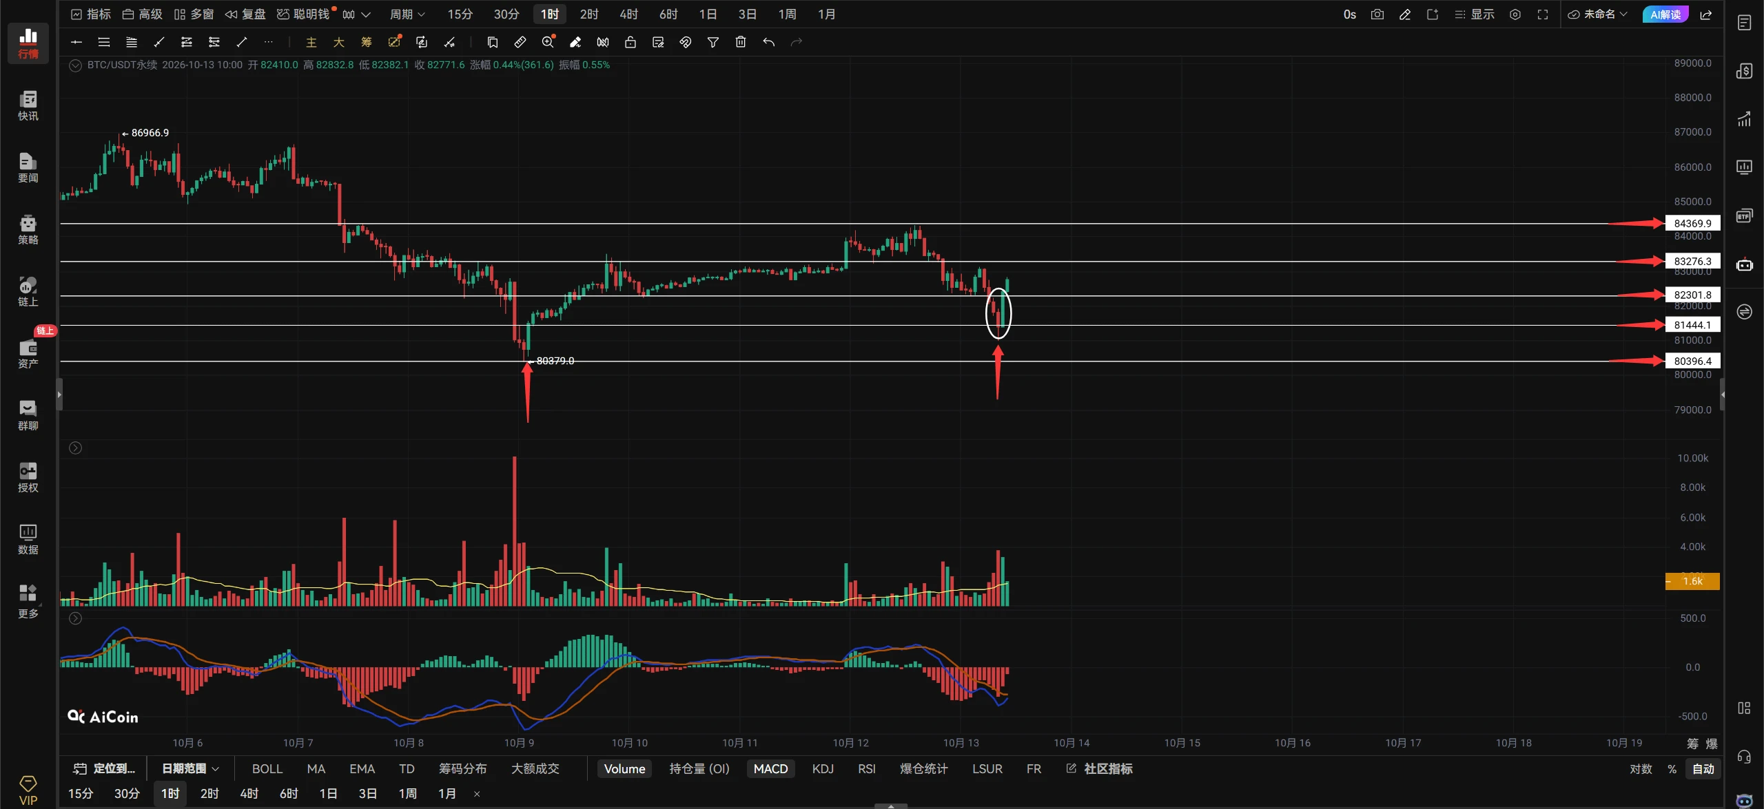Screen dimensions: 1764x809
Task: Toggle the Volume indicator
Action: 624,768
